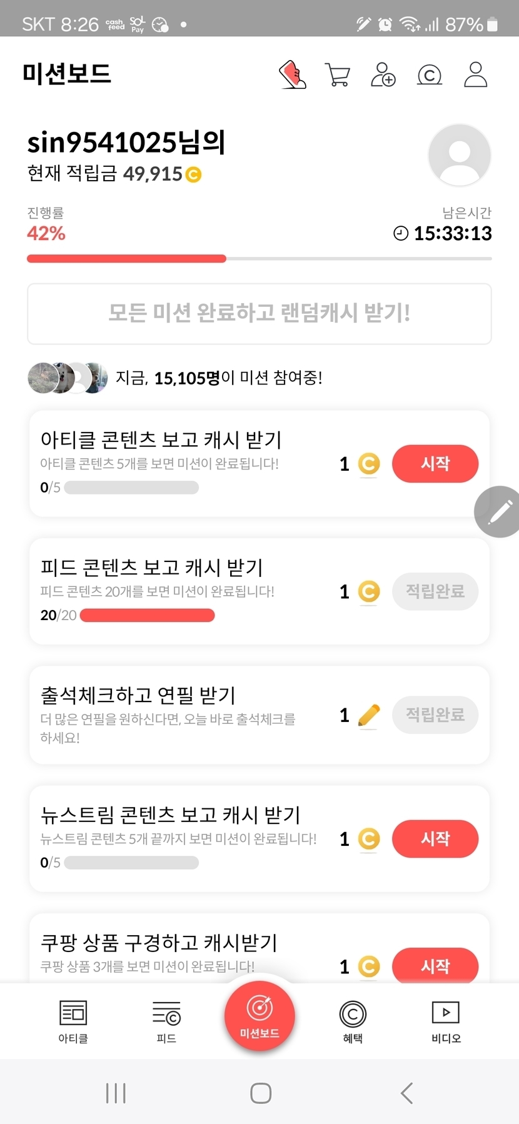Open my profile icon in header
Image resolution: width=519 pixels, height=1124 pixels.
coord(475,75)
